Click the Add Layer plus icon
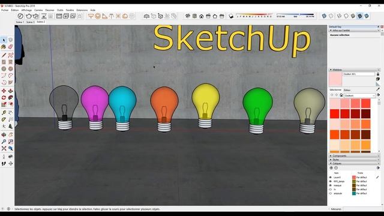The image size is (384, 216). tap(331, 168)
